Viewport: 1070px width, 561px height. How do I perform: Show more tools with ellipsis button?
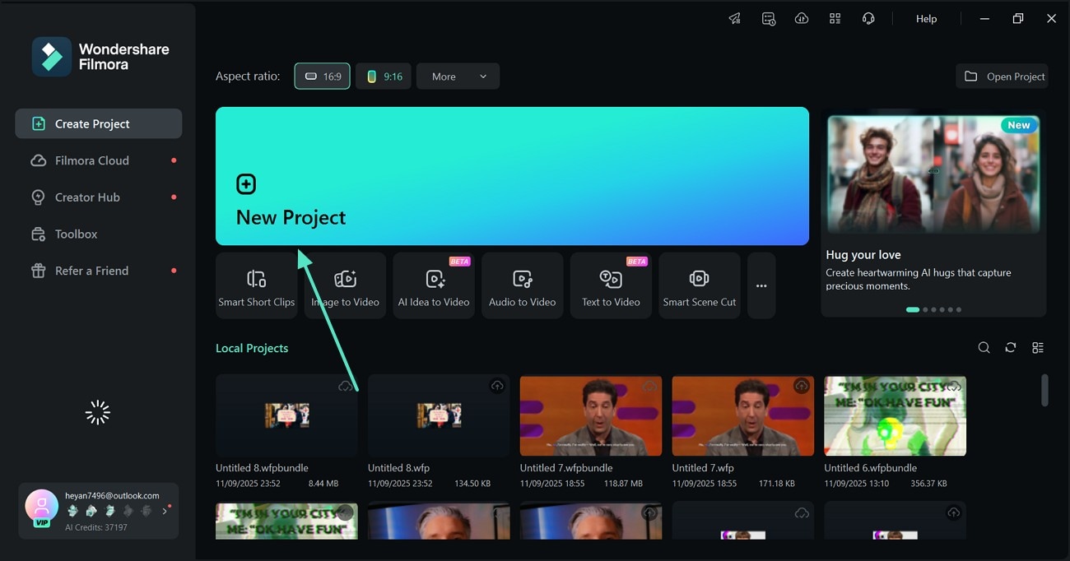click(761, 285)
